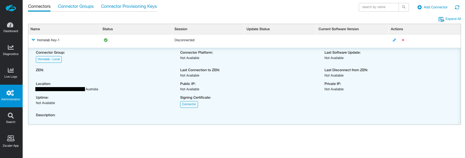Click the Zscaler cloud logo
The width and height of the screenshot is (465, 158).
[11, 8]
